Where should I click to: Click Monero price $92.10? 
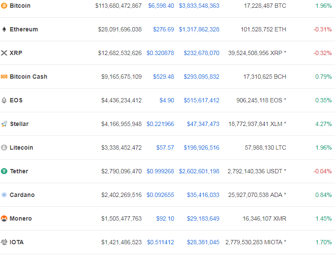(x=165, y=218)
